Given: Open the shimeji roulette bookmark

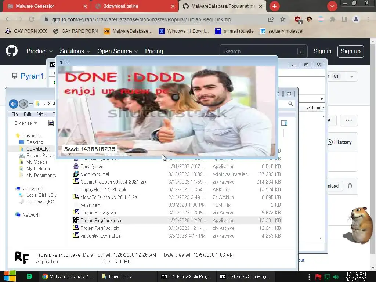Looking at the screenshot, I should pos(235,31).
